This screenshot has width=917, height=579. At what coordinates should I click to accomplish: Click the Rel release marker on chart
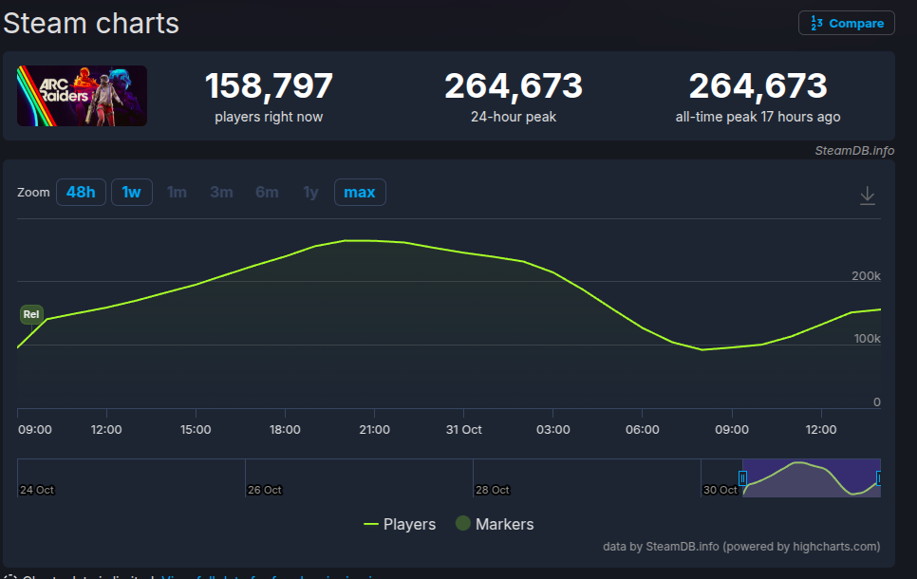(x=31, y=314)
